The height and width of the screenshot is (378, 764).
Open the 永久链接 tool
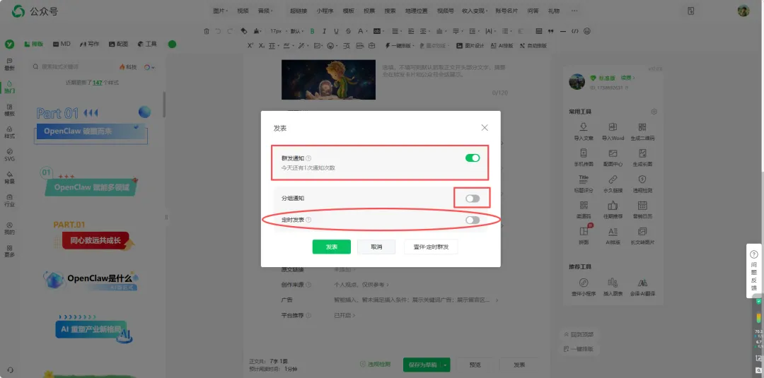click(x=613, y=184)
